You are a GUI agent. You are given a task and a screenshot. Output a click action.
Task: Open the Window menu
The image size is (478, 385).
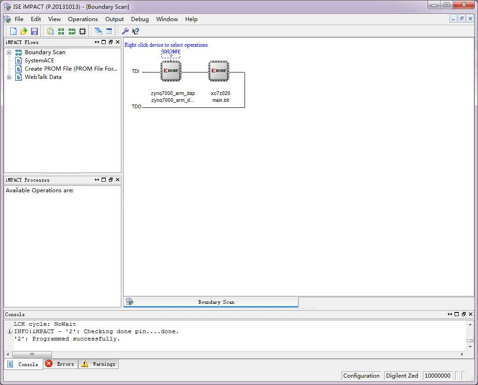click(167, 19)
